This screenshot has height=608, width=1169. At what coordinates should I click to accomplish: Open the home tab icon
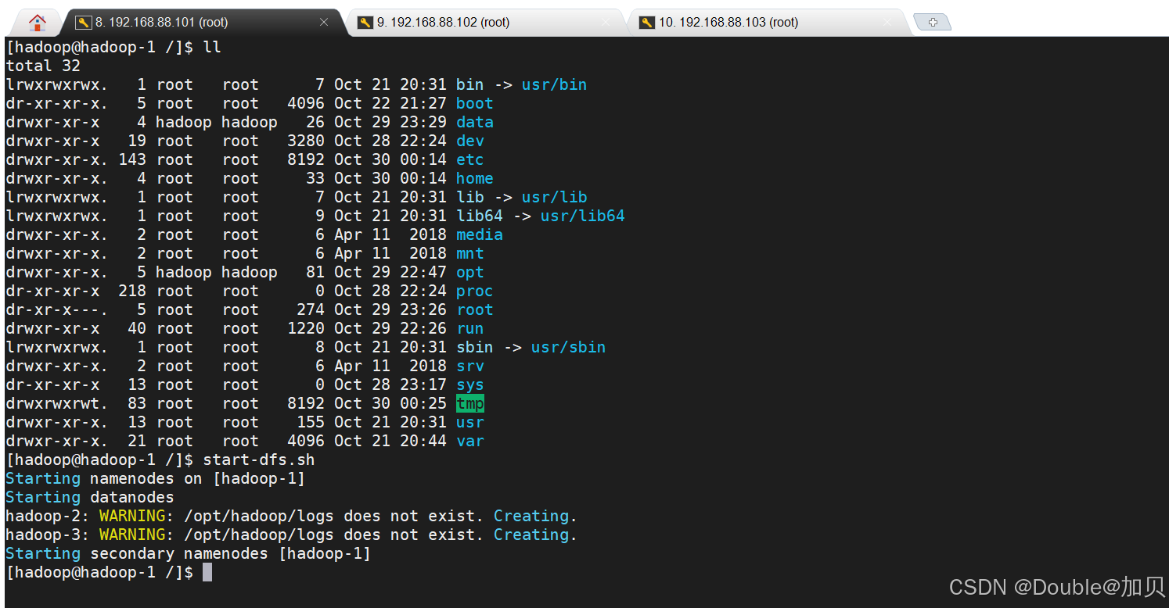[x=36, y=22]
